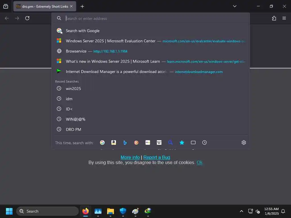
Task: Open What's new in Windows Server 2025 suggestion
Action: (151, 61)
